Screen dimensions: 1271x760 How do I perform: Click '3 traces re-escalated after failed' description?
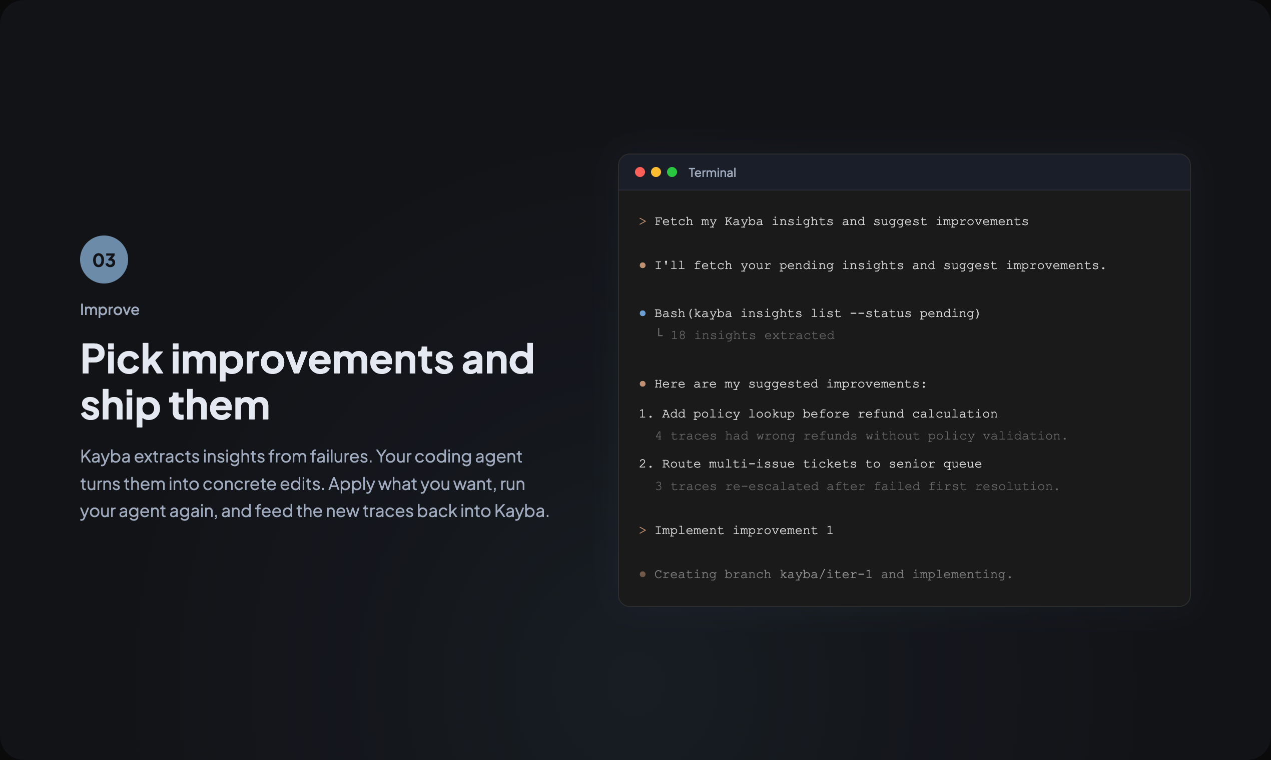(x=856, y=486)
